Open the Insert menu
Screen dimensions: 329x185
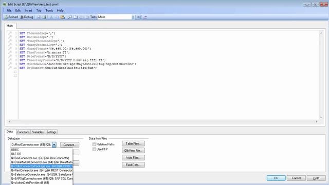pos(28,10)
